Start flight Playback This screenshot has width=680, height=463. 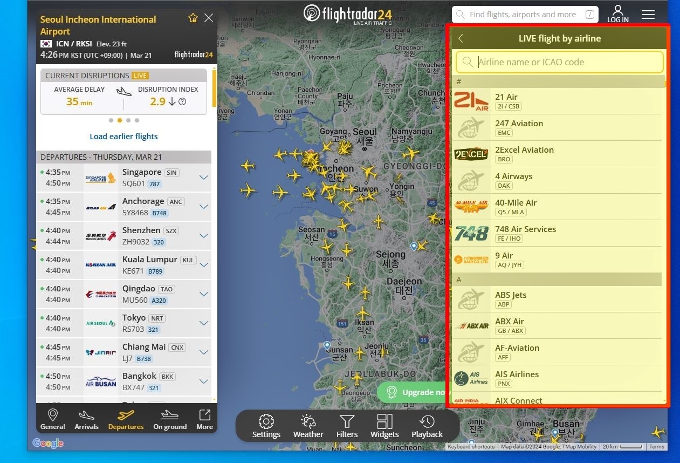click(x=427, y=426)
